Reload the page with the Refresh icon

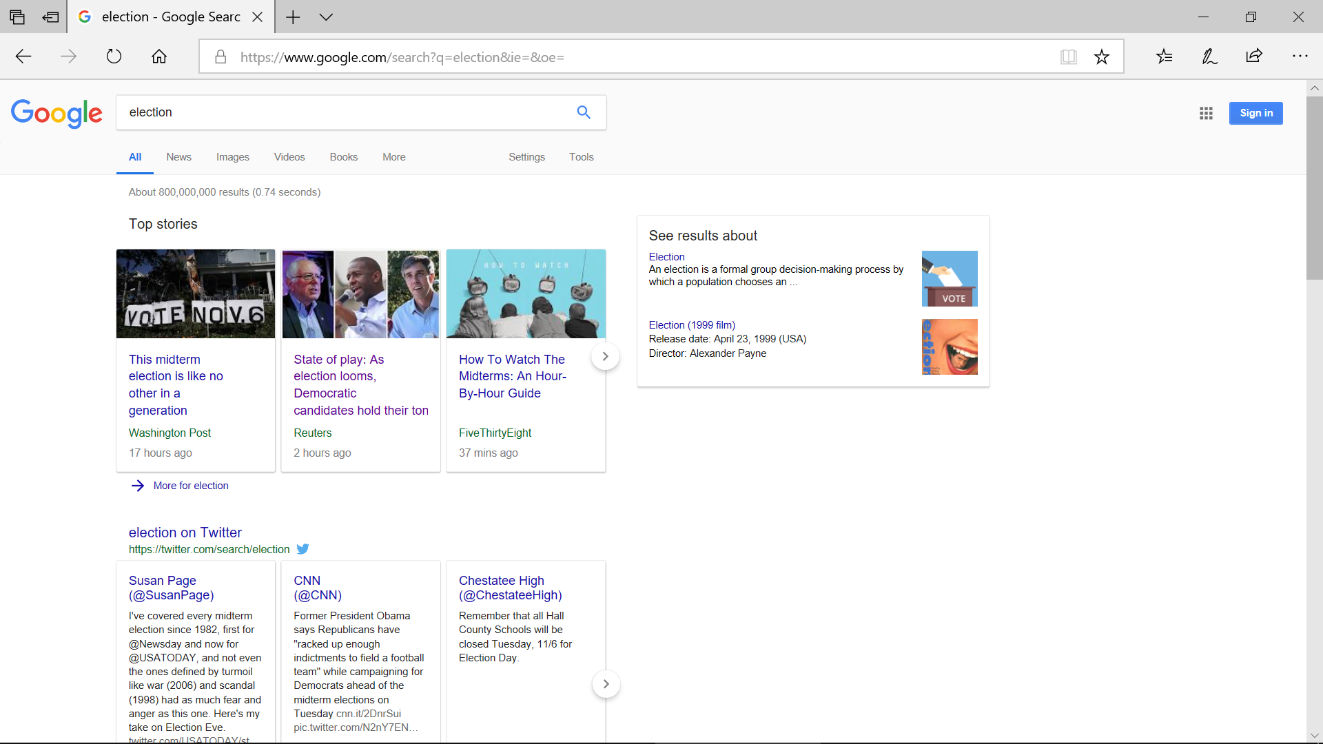click(114, 56)
